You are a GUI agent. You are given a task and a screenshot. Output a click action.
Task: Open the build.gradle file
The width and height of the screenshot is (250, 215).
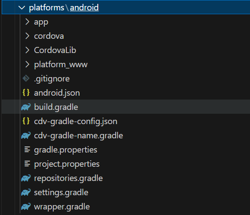point(56,107)
